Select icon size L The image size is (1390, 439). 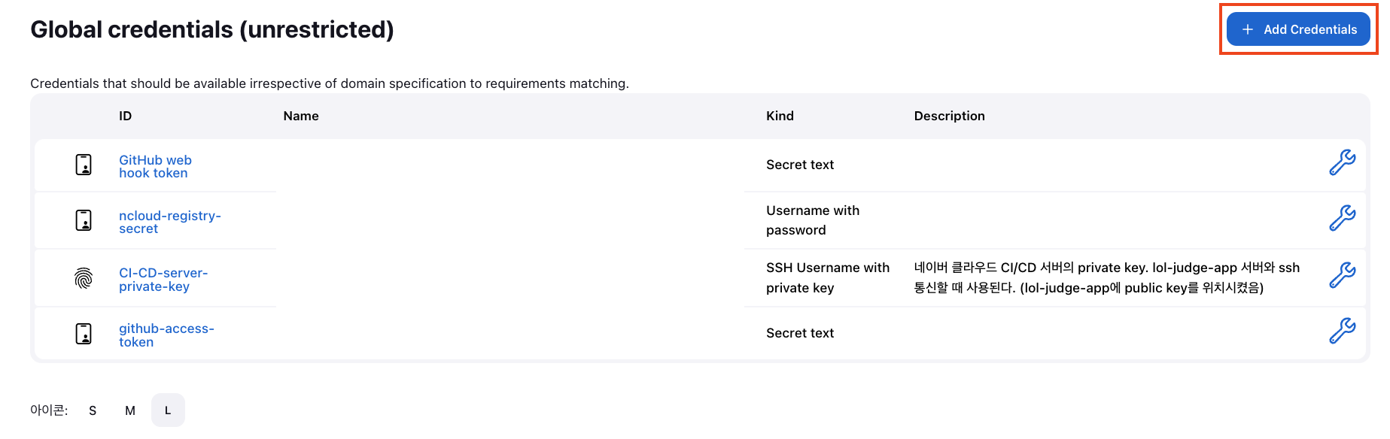(168, 410)
